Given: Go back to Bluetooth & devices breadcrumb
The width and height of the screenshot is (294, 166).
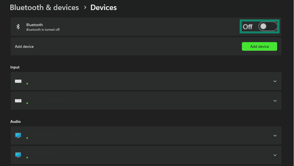Looking at the screenshot, I should click(44, 8).
